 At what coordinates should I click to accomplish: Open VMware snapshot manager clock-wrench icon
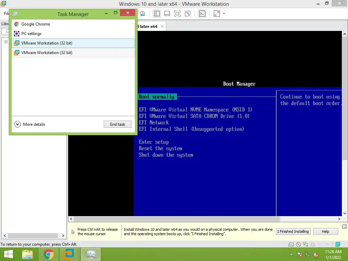click(x=142, y=14)
